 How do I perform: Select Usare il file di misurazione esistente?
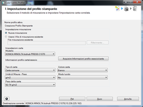(x=6, y=37)
